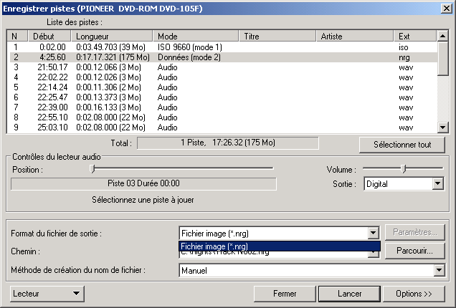Close the Enregistrer pistes dialog window
This screenshot has height=308, width=456.
point(446,8)
